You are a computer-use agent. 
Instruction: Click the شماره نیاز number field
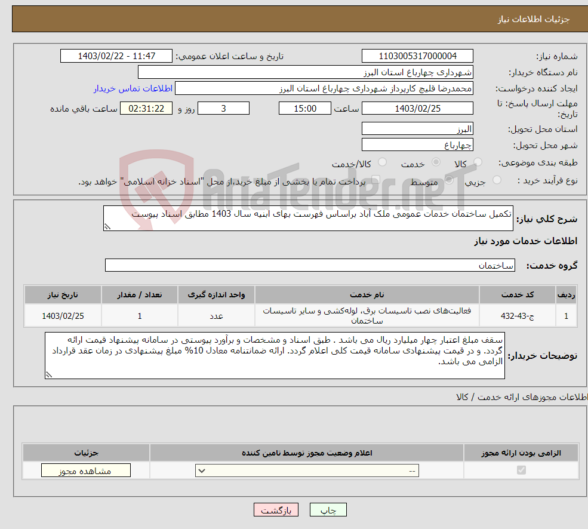pyautogui.click(x=417, y=56)
